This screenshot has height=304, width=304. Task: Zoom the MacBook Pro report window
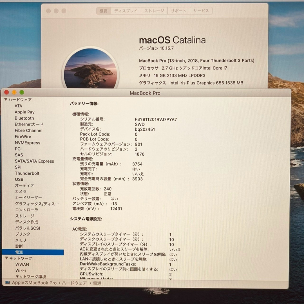(x=22, y=92)
